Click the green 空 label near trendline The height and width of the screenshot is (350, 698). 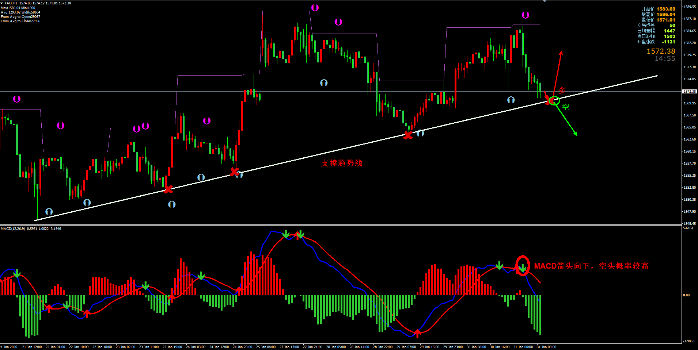click(566, 107)
